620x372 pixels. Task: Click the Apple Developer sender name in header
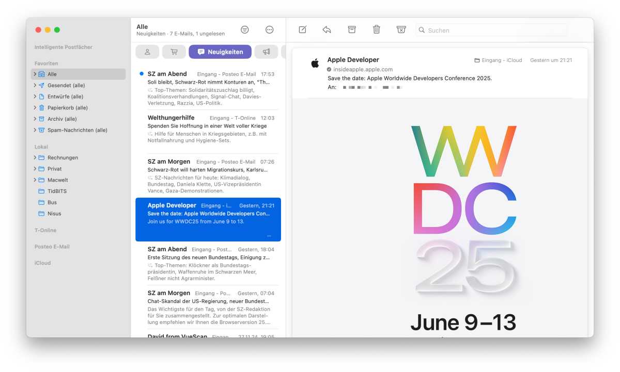tap(353, 60)
